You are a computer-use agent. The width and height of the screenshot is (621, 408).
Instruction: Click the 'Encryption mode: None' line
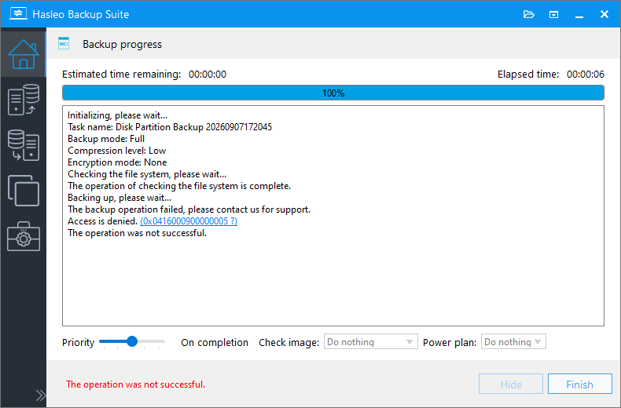click(x=117, y=162)
